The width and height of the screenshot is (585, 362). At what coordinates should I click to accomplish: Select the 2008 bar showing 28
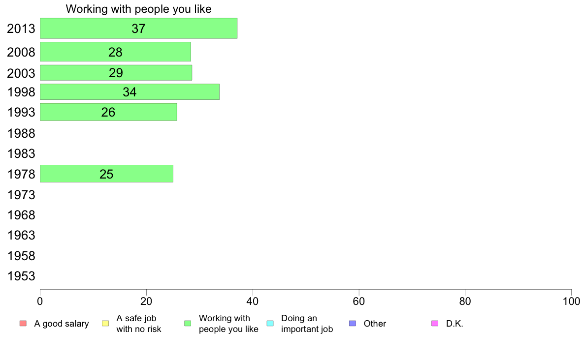(x=115, y=52)
